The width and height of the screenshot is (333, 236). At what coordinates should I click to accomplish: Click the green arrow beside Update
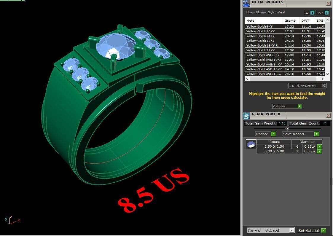tap(273, 134)
